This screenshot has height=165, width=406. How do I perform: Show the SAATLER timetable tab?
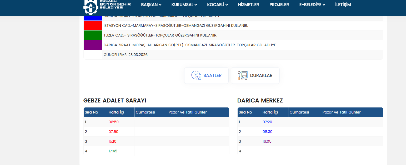[206, 75]
